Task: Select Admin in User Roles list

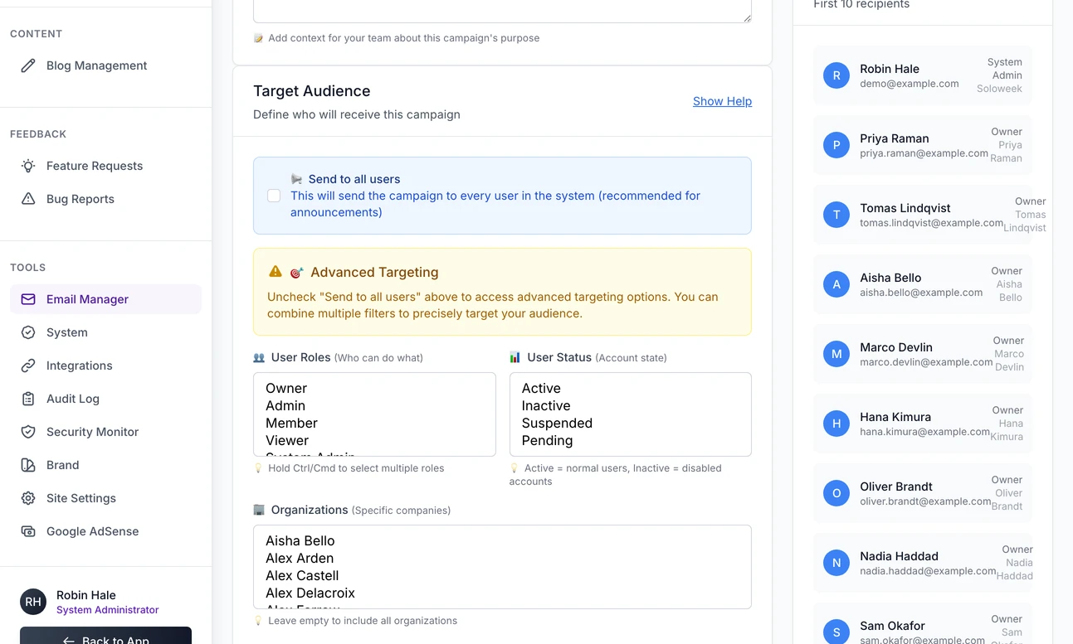Action: pyautogui.click(x=374, y=405)
